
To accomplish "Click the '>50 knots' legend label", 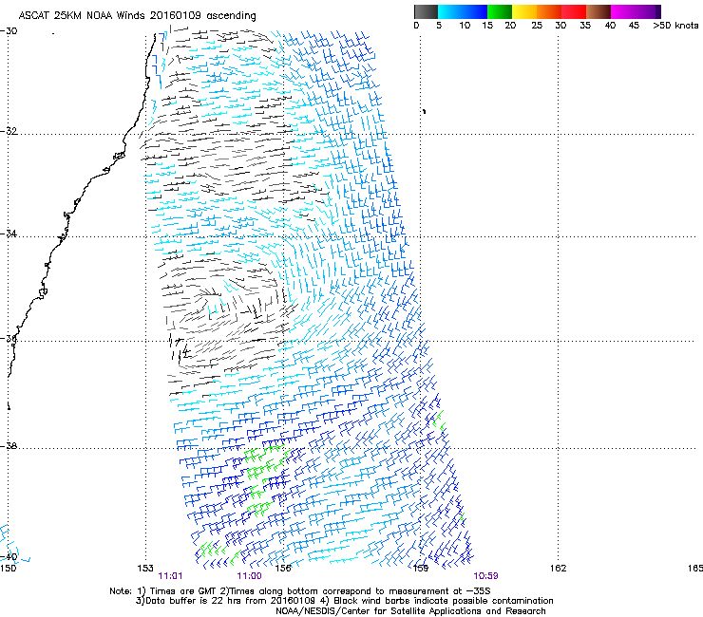I will (675, 25).
